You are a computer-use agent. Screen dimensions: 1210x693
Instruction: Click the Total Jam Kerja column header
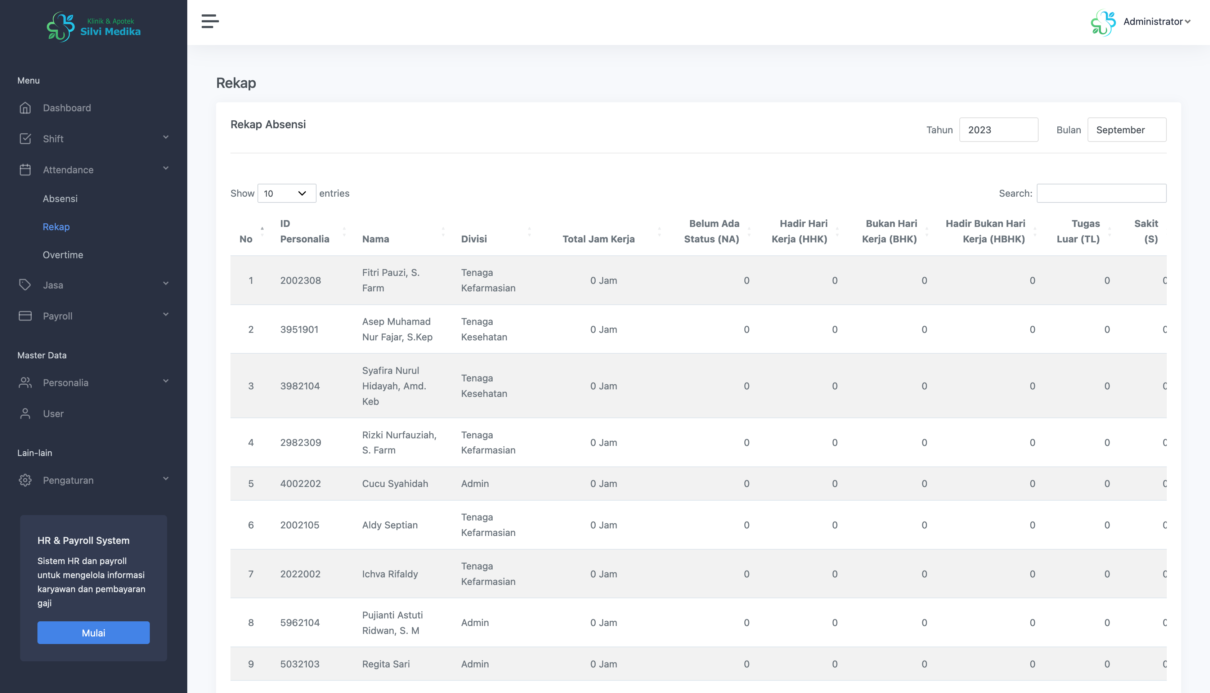(598, 239)
